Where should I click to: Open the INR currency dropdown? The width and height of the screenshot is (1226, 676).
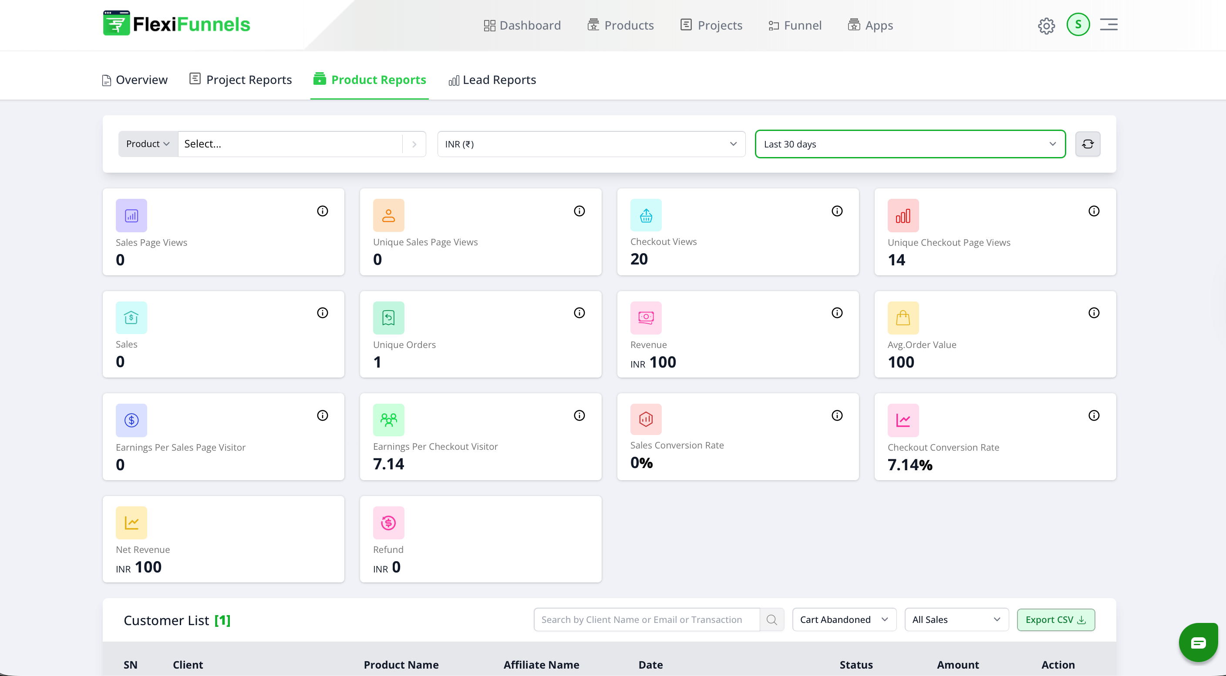pos(591,144)
